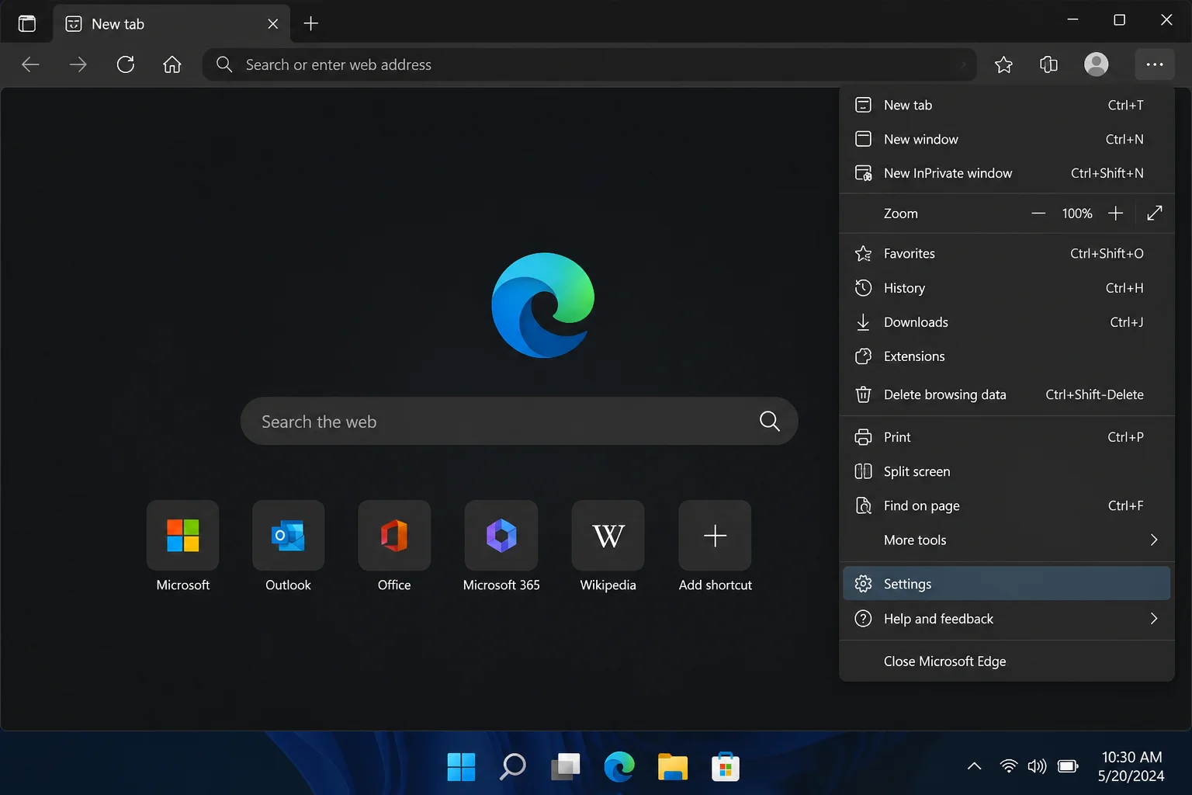Show hidden tray icons chevron
Viewport: 1192px width, 795px height.
pos(974,766)
